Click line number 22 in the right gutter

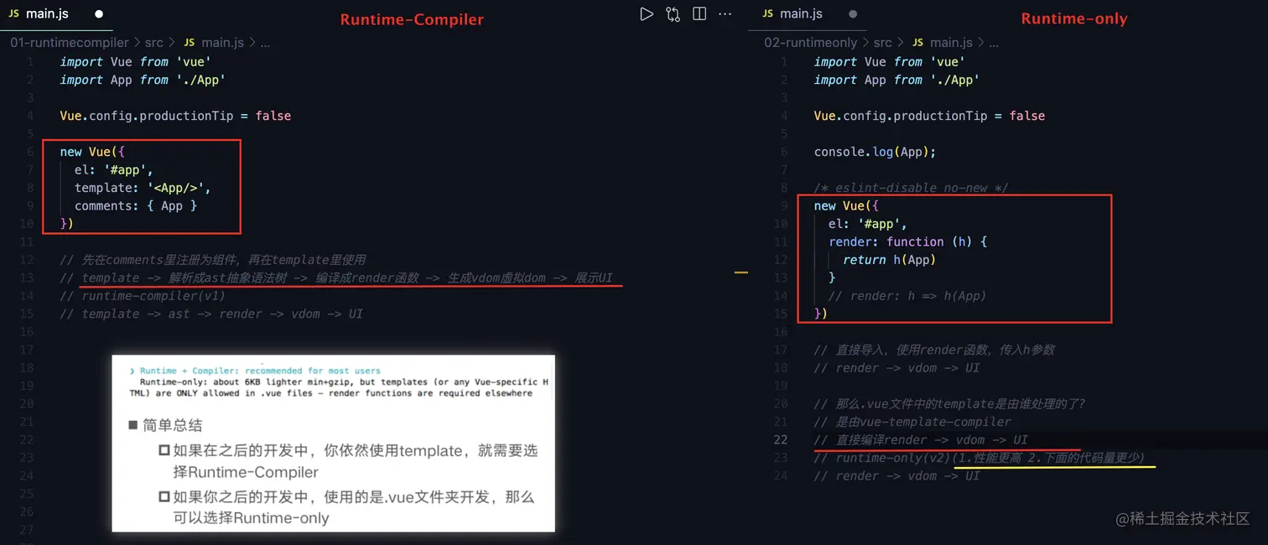pyautogui.click(x=781, y=439)
